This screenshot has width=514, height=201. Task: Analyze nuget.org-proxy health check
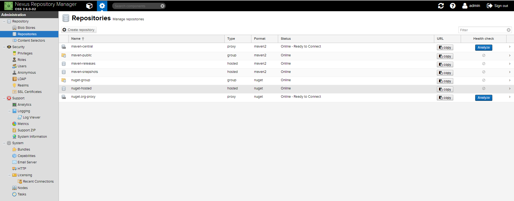[x=484, y=98]
